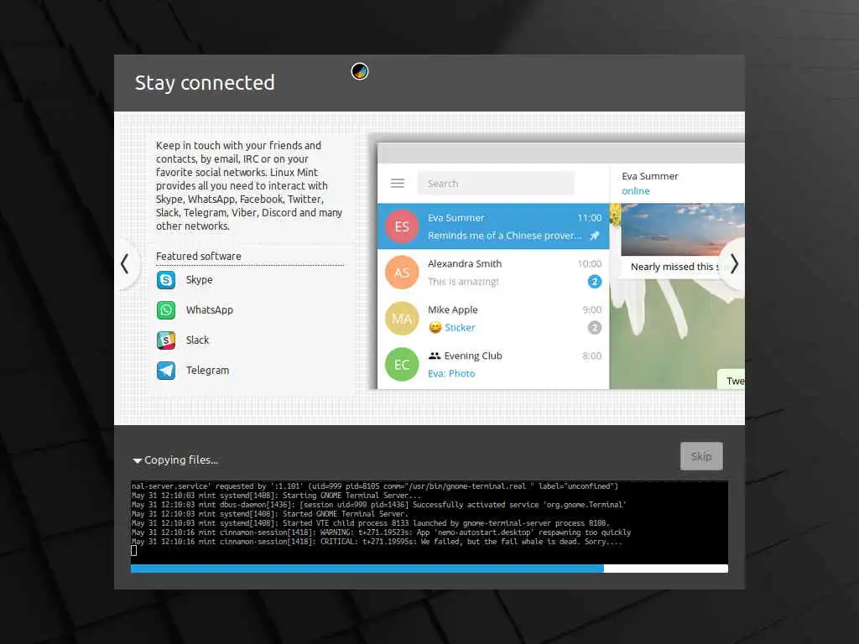Click Eva Summer name in conversation header
The image size is (859, 644).
[650, 176]
